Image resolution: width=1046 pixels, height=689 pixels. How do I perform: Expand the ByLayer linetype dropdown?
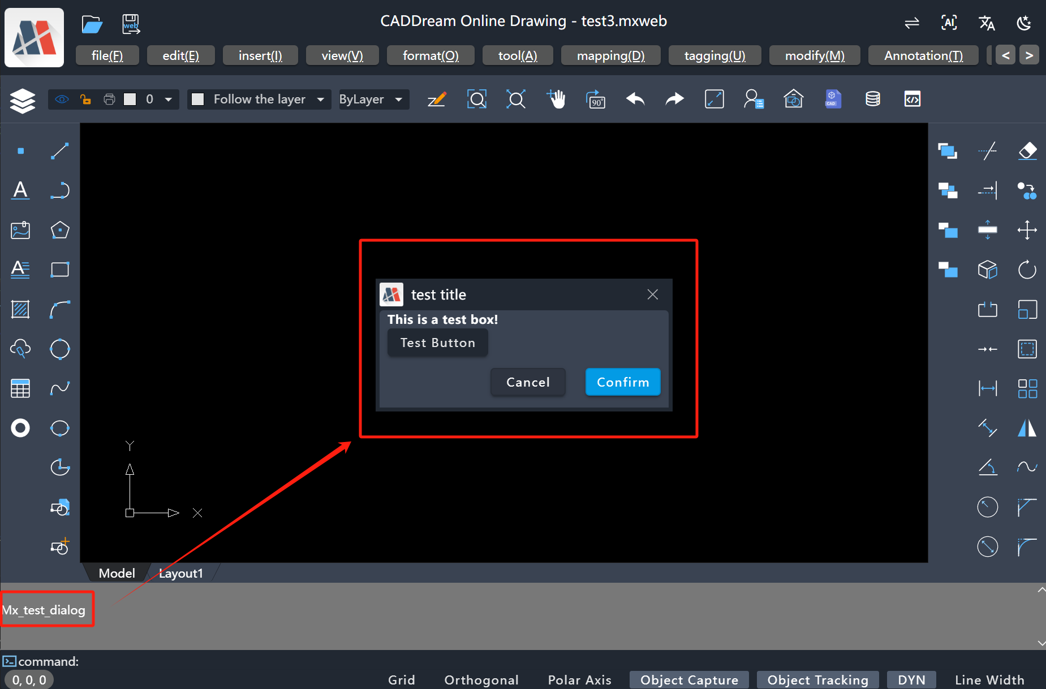point(399,99)
